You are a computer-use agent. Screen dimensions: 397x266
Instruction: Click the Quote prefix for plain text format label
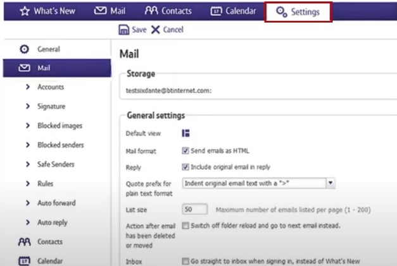(149, 188)
